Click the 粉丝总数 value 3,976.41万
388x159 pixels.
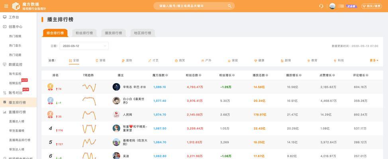tap(195, 101)
